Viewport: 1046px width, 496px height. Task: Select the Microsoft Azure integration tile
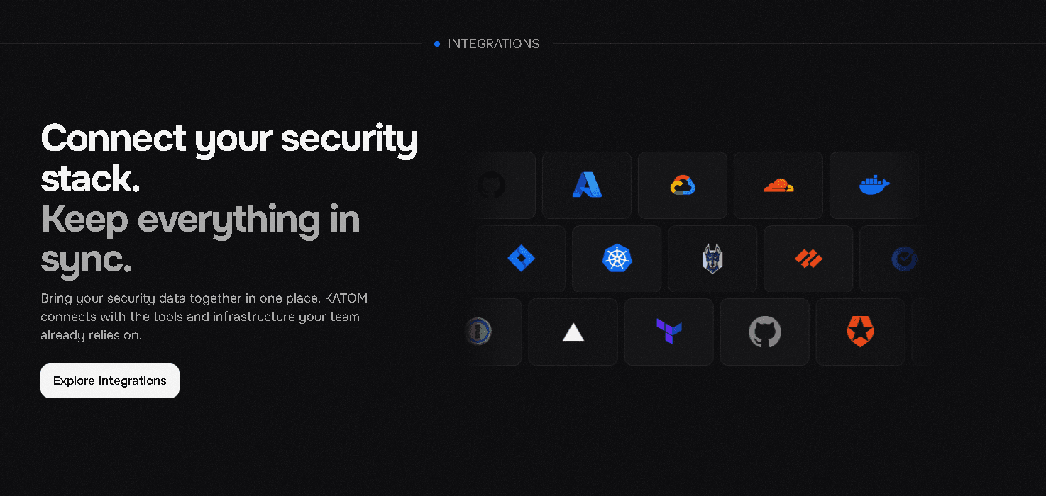point(587,185)
